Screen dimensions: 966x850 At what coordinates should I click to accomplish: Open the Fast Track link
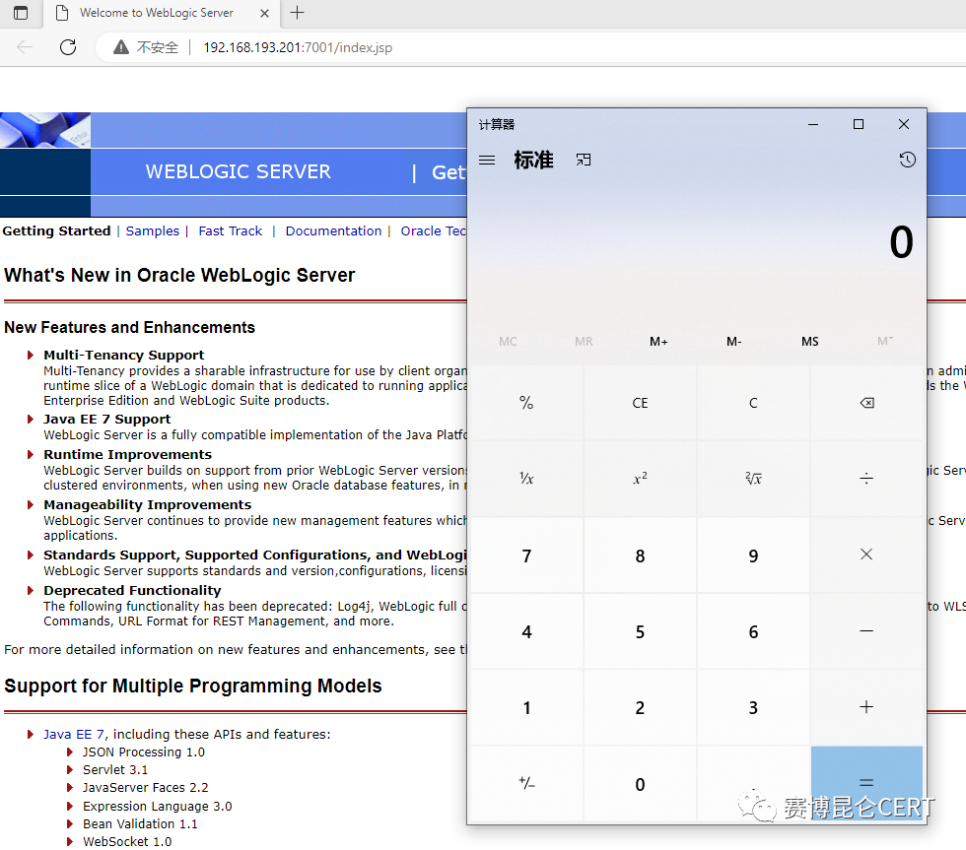pyautogui.click(x=231, y=230)
